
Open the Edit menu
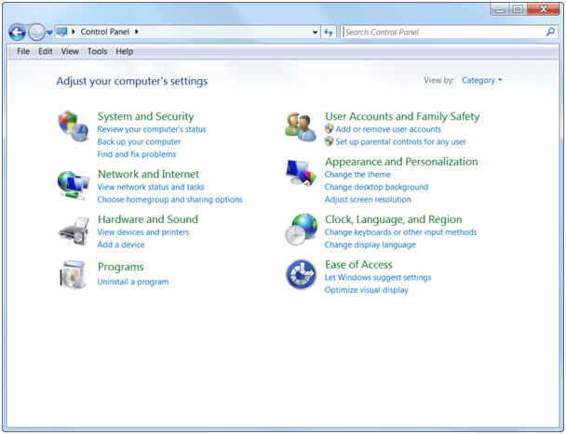click(x=46, y=51)
